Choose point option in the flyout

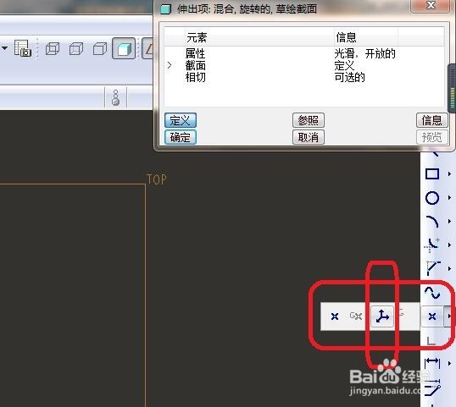pyautogui.click(x=335, y=316)
